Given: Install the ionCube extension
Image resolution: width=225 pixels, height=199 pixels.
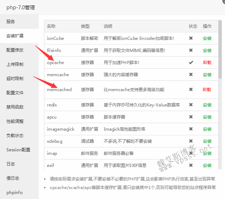Looking at the screenshot, I should 207,38.
